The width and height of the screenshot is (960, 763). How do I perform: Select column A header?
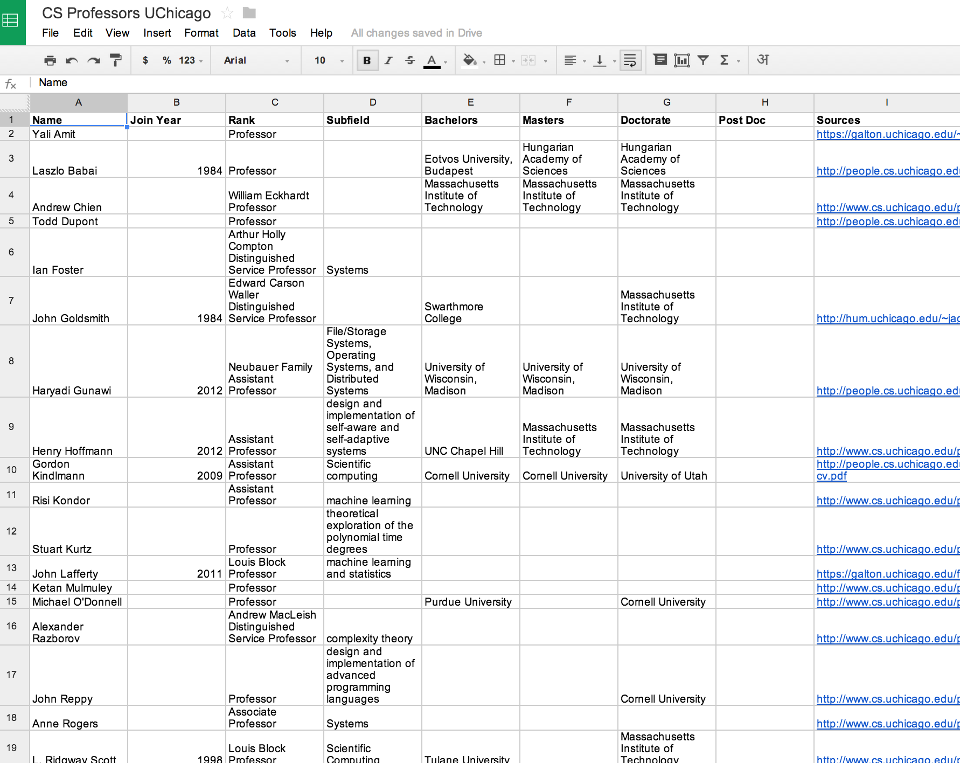click(79, 102)
